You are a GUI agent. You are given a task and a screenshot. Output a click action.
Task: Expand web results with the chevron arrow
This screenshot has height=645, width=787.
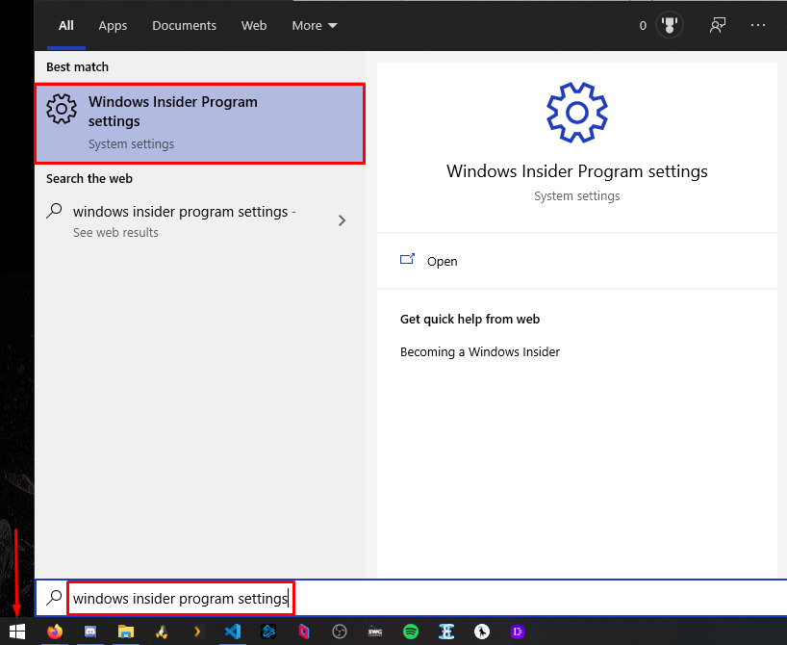pyautogui.click(x=342, y=220)
